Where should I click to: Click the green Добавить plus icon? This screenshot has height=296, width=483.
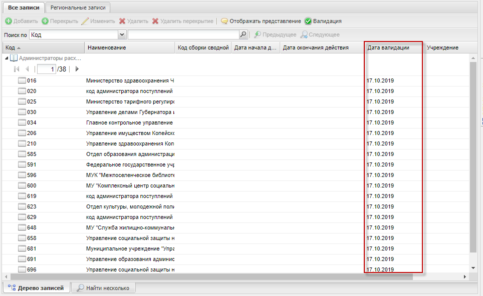[x=9, y=21]
